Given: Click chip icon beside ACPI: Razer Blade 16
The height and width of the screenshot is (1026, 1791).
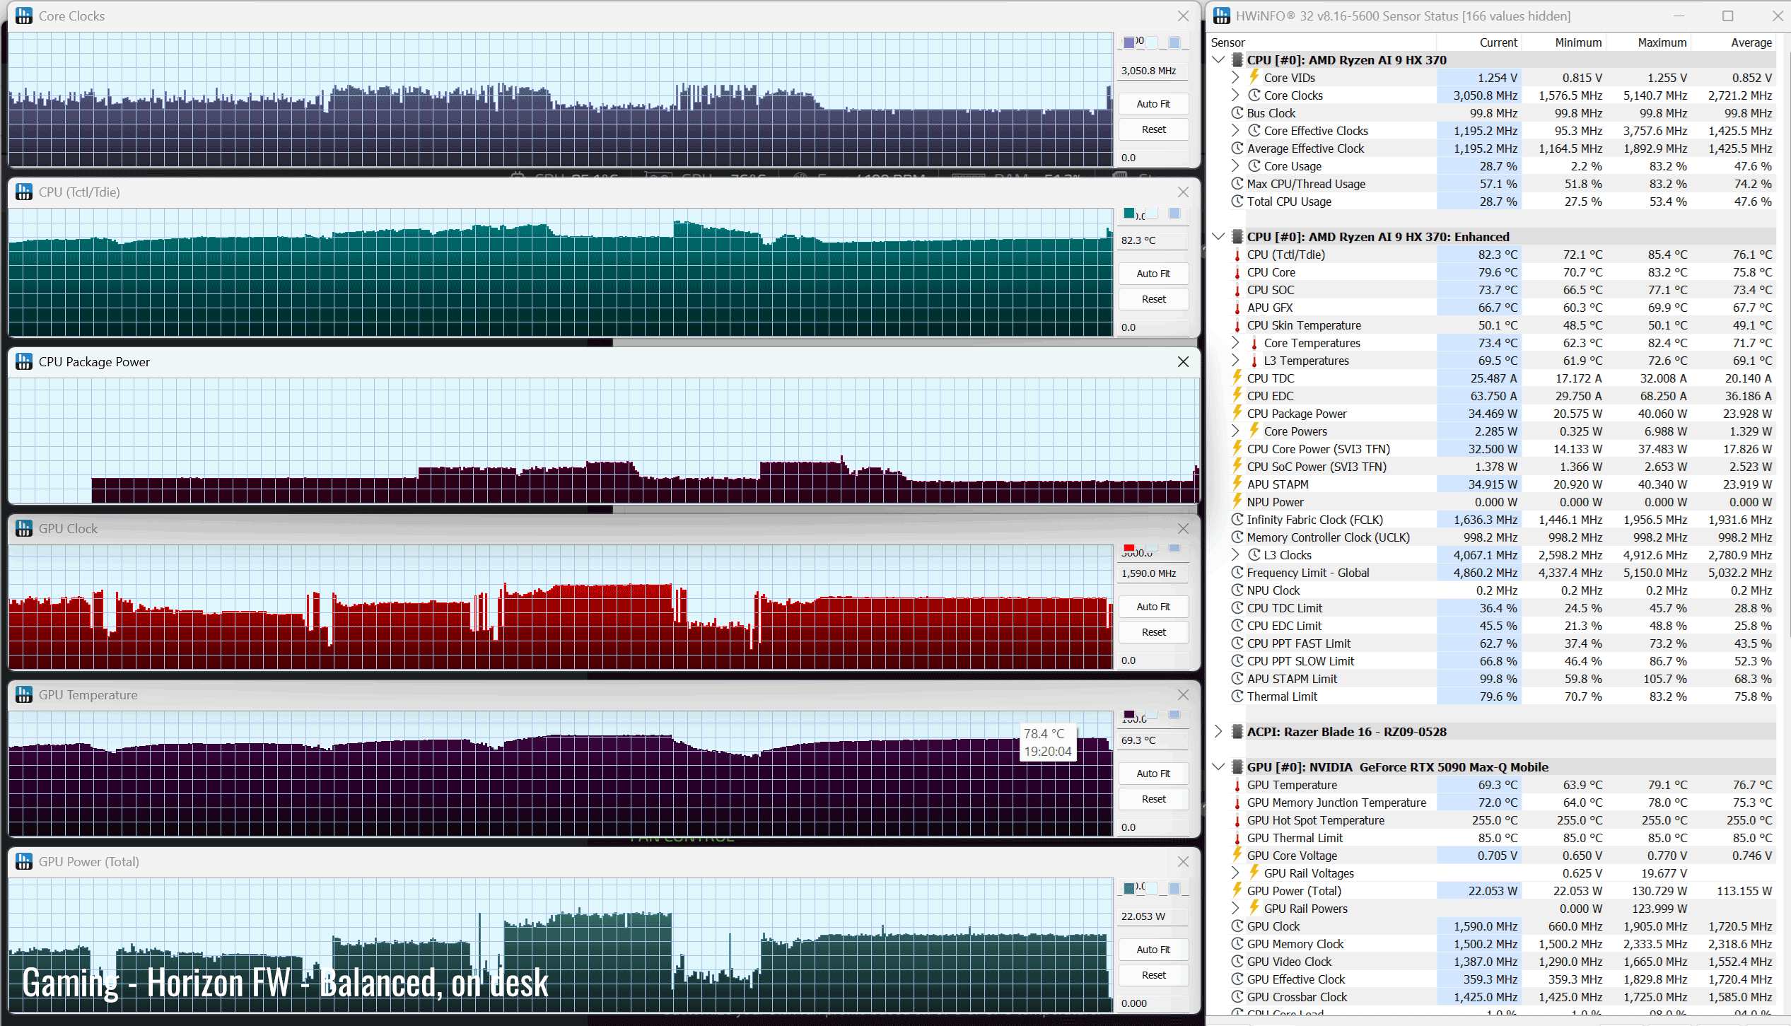Looking at the screenshot, I should pos(1237,732).
